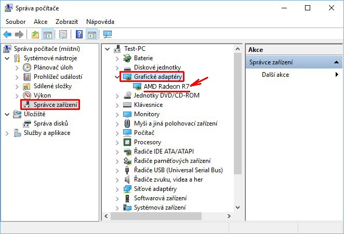This screenshot has width=344, height=234.
Task: Collapse the Grafické adaptéry node
Action: point(117,77)
